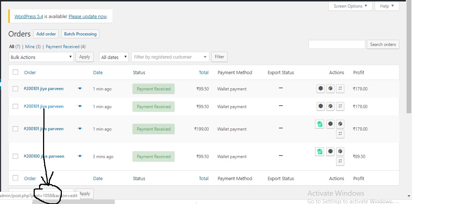Click swap arrows action in ₹199.00 order row
The image size is (463, 204).
coord(340,134)
